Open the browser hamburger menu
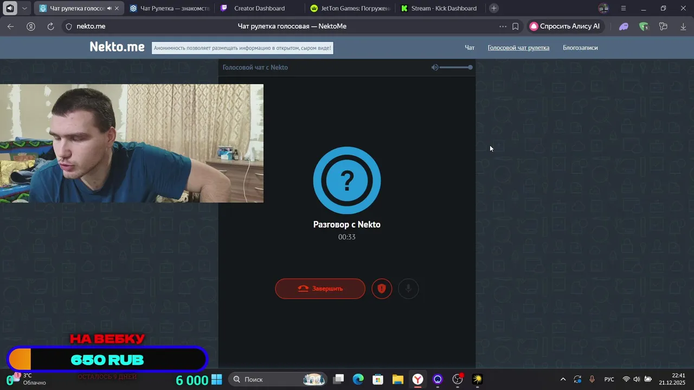The width and height of the screenshot is (694, 390). (x=623, y=8)
